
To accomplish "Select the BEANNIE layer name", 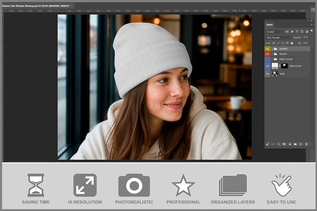I will (283, 49).
